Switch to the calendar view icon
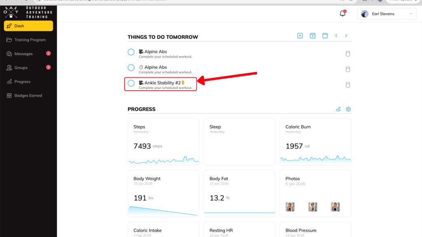The image size is (422, 237). 325,36
